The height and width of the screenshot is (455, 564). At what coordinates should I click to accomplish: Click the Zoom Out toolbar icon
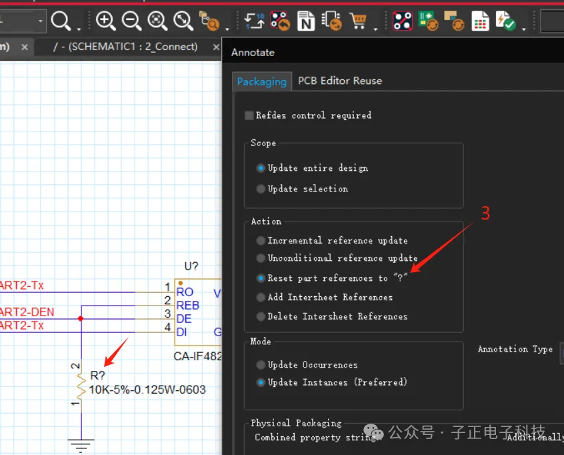pos(131,21)
